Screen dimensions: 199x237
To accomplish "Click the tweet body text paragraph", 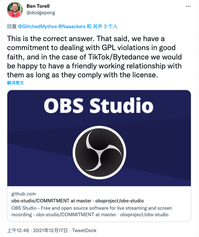I will point(94,57).
